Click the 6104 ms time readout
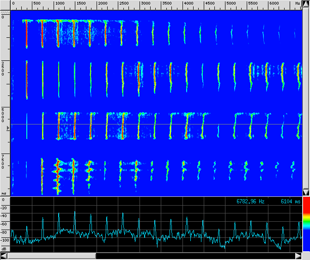The image size is (310, 260). 290,201
